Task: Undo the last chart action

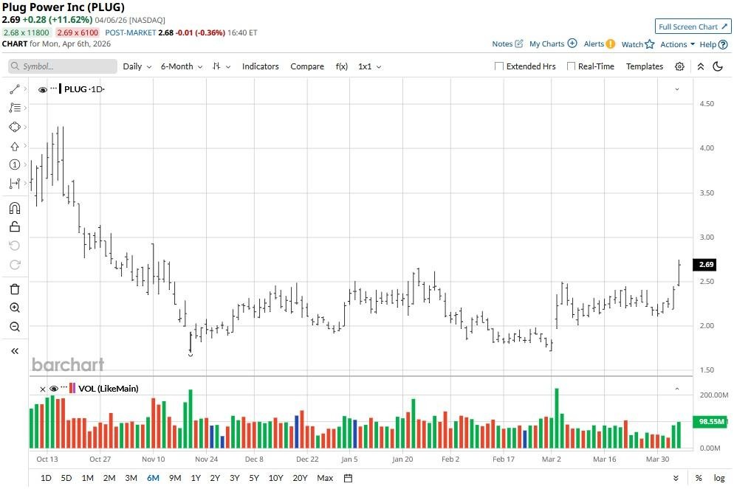Action: point(15,246)
